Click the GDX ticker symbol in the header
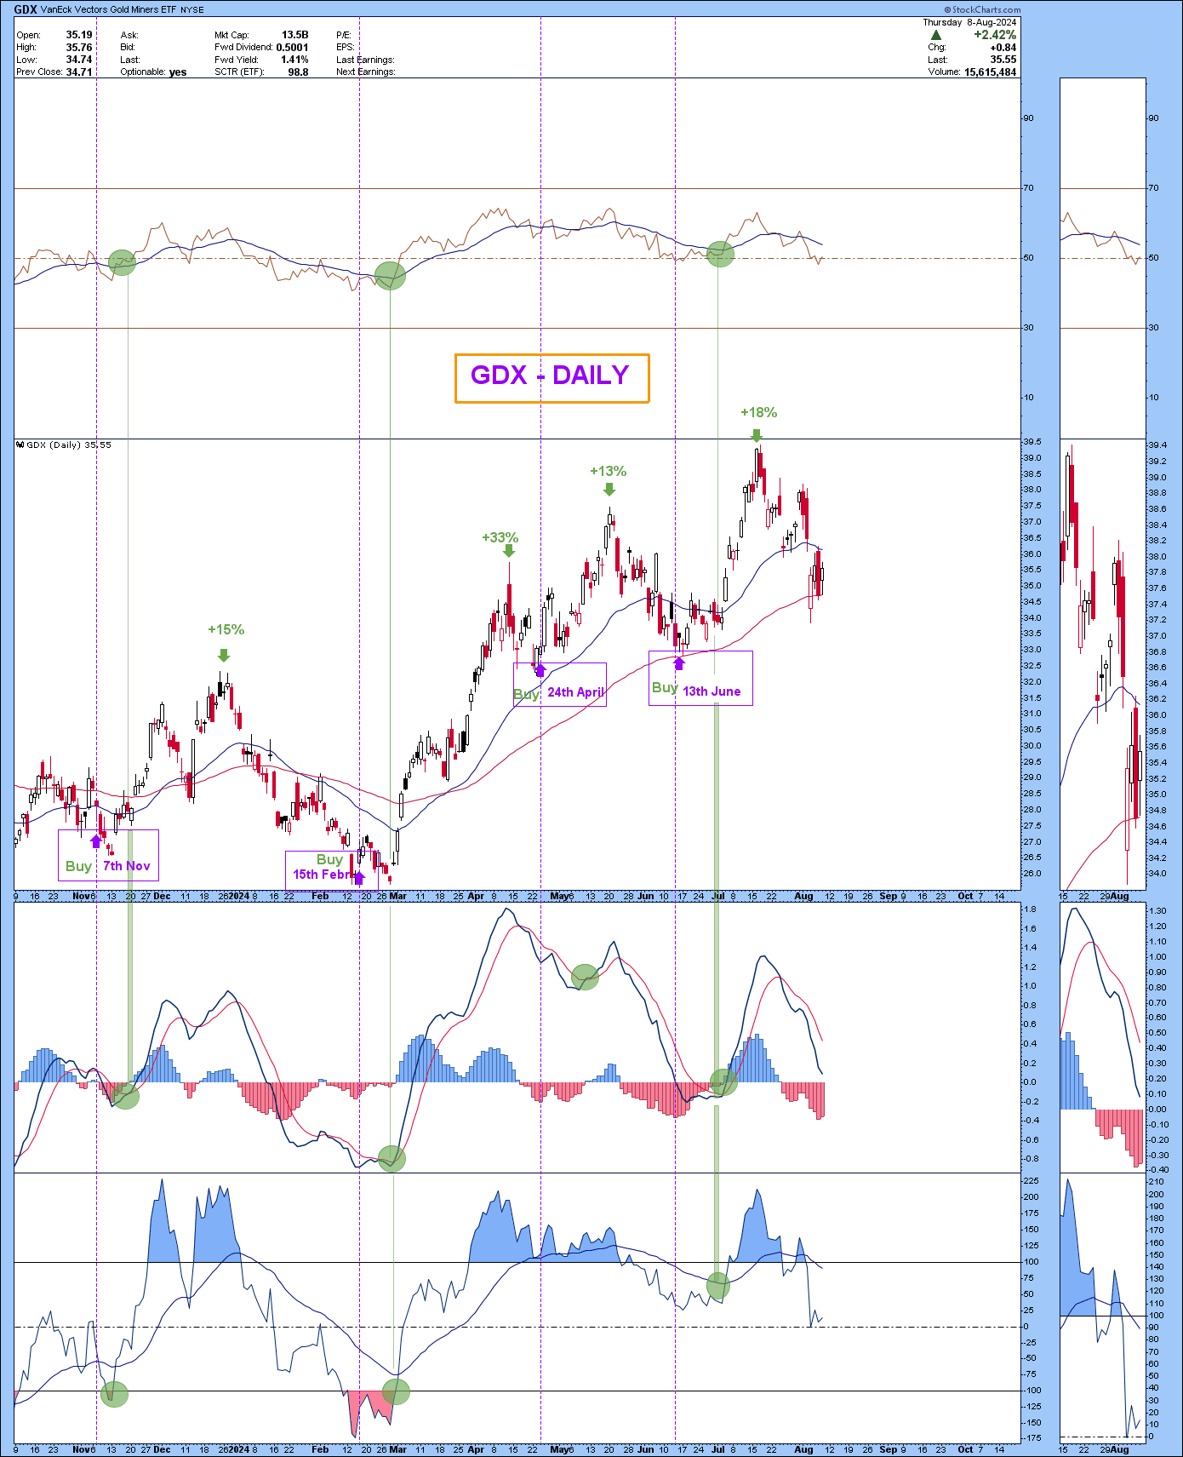Screen dimensions: 1183x1457 tap(25, 9)
